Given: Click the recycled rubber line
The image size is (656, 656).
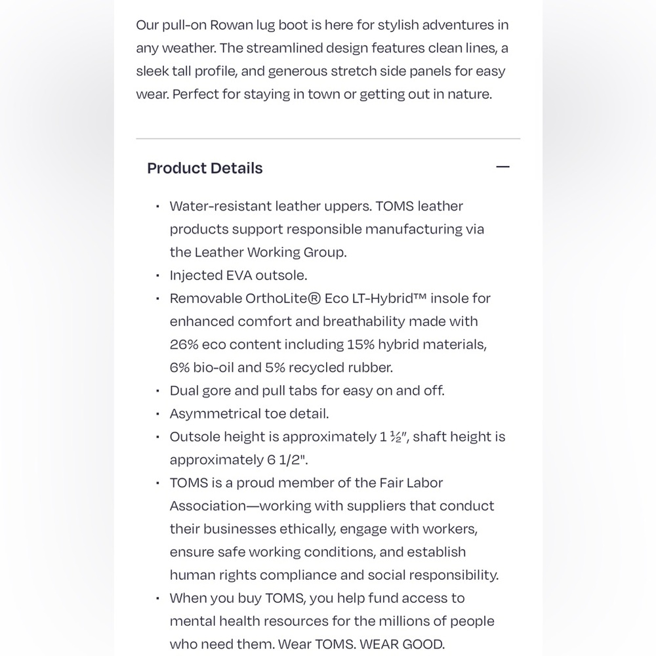Looking at the screenshot, I should [281, 367].
